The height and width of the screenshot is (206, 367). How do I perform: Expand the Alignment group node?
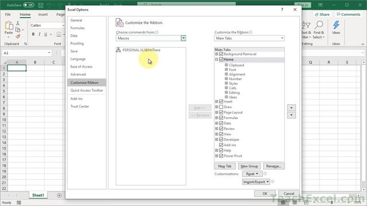[227, 74]
